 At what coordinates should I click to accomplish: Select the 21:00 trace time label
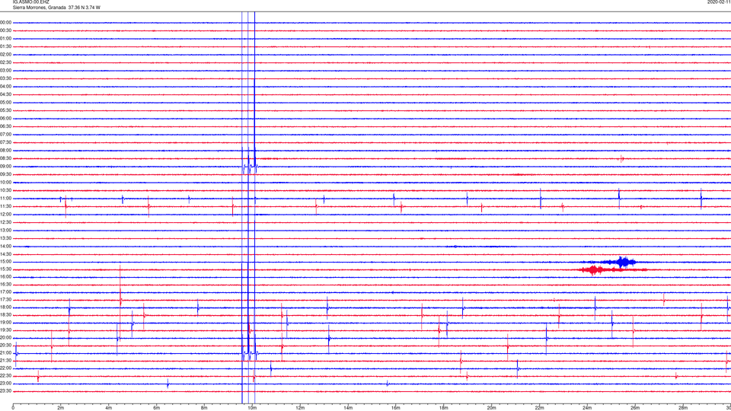click(x=6, y=352)
